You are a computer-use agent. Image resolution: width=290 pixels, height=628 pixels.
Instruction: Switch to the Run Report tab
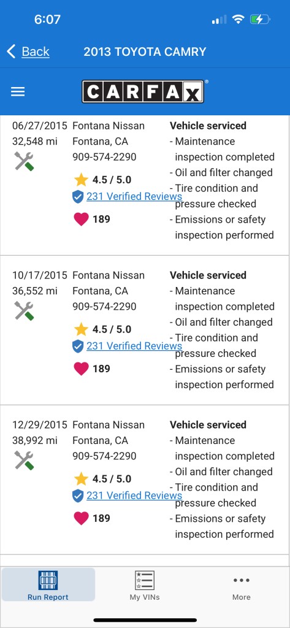point(48,584)
